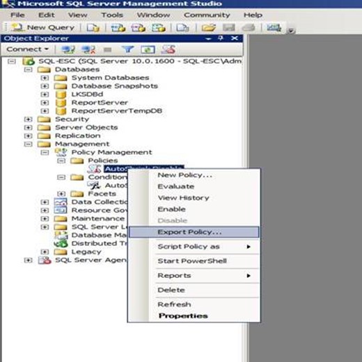Expand the Security folder
Screen dimensions: 362x362
tap(28, 120)
